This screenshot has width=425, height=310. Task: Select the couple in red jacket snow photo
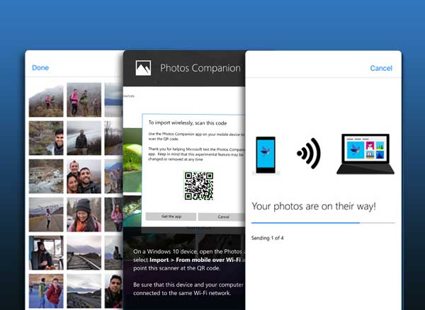46,291
